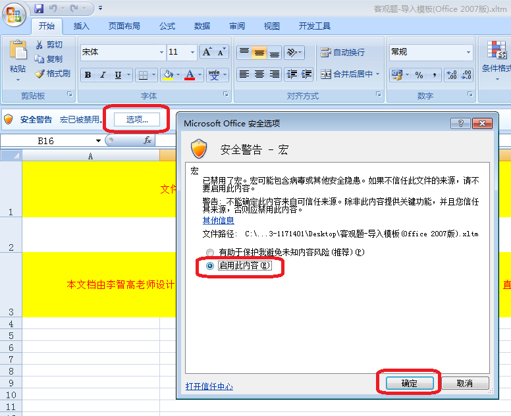Click 合并后居中 merge and center
The image size is (511, 416).
(347, 74)
